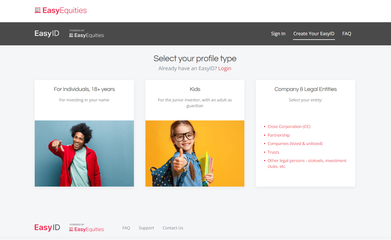Screen dimensions: 391x240
Task: Click 'Select your profile type' heading
Action: coord(195,59)
